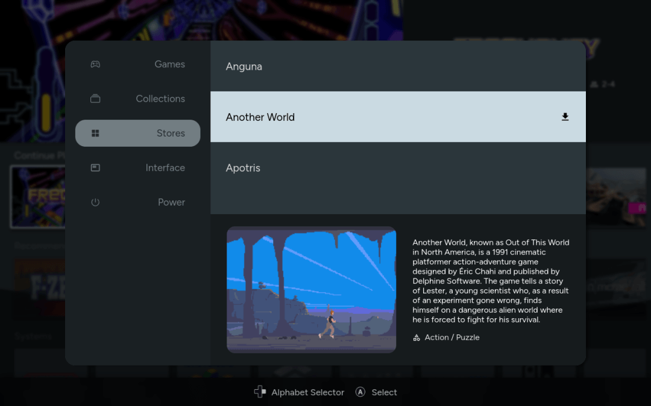Open the Interface menu section

click(x=165, y=168)
